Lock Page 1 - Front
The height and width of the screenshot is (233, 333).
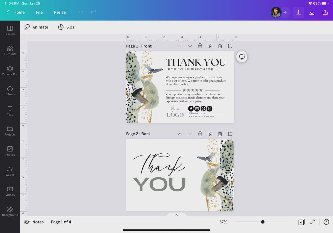tap(200, 46)
